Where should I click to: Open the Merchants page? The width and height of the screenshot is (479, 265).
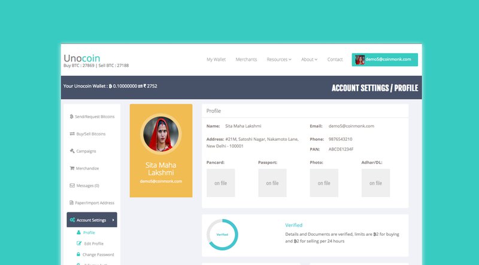pyautogui.click(x=246, y=60)
